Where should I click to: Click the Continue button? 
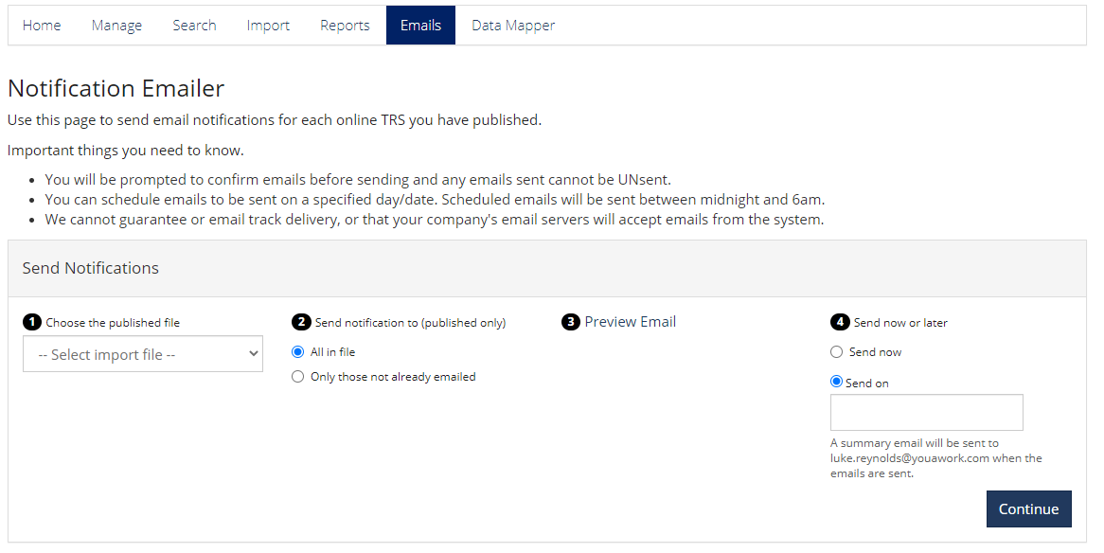click(x=1028, y=508)
